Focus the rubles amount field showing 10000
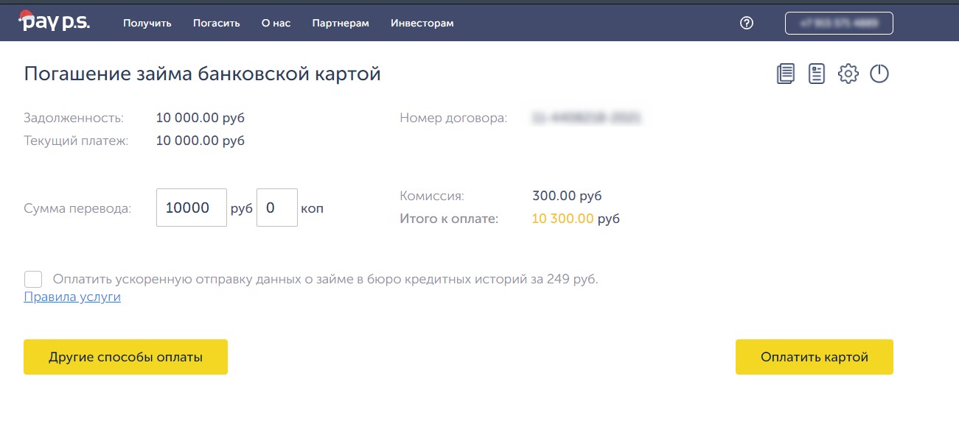This screenshot has height=421, width=959. coord(191,208)
